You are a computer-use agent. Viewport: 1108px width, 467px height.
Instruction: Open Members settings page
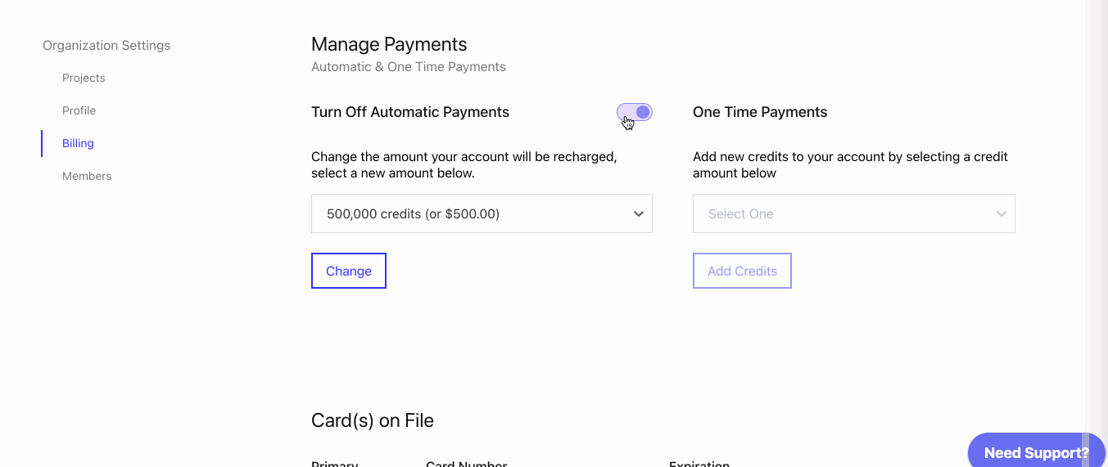pyautogui.click(x=87, y=176)
